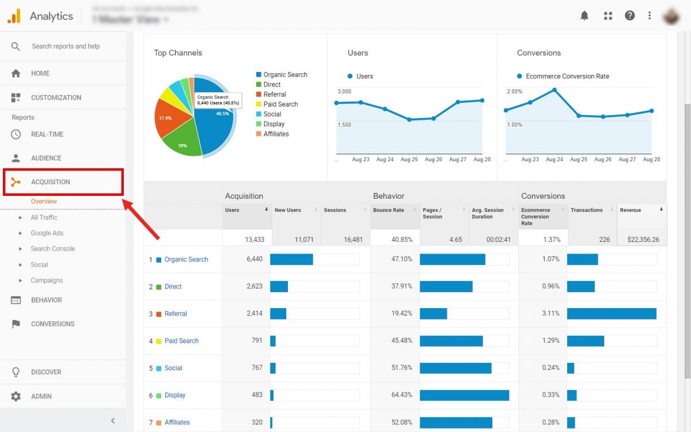Sort by the Users column arrow

tap(266, 210)
